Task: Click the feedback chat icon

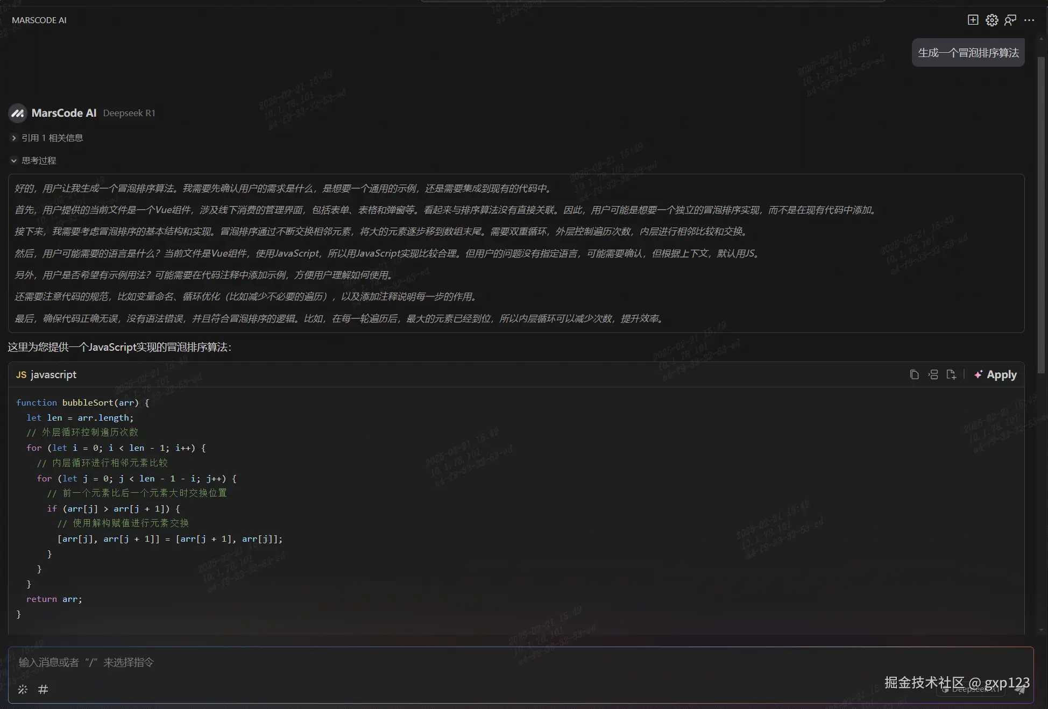Action: click(x=1010, y=20)
